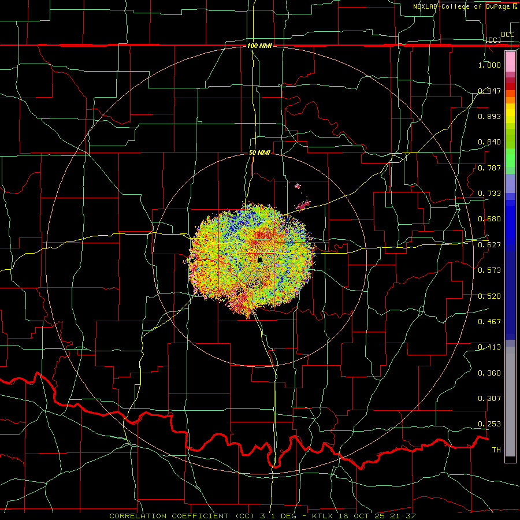Click the 0.573 legend value
The width and height of the screenshot is (520, 520).
489,270
